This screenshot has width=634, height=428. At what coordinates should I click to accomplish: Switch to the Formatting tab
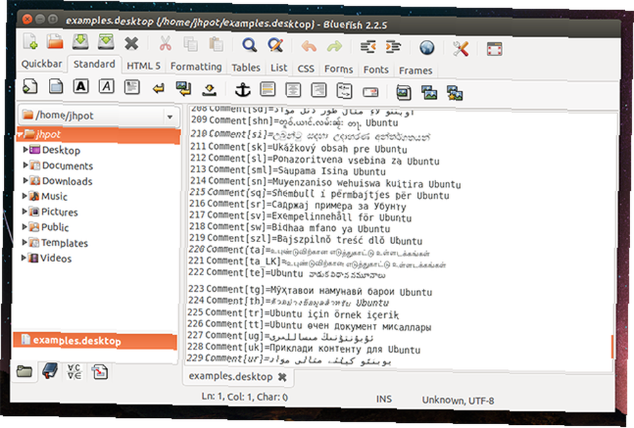196,67
